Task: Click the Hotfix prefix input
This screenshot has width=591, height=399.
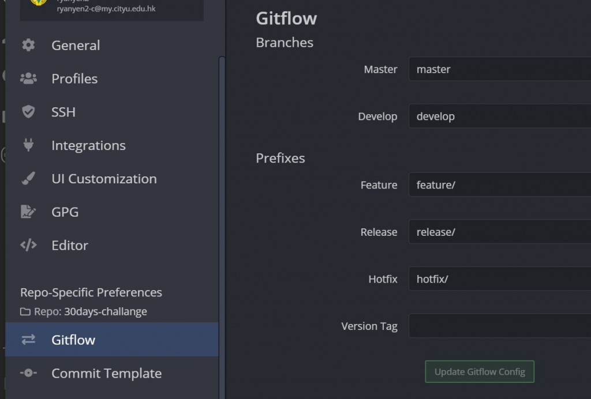Action: point(499,279)
